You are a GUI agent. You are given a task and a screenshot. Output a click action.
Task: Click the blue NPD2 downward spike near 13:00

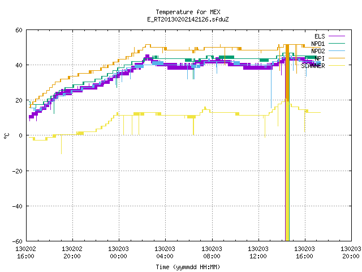tap(271, 86)
